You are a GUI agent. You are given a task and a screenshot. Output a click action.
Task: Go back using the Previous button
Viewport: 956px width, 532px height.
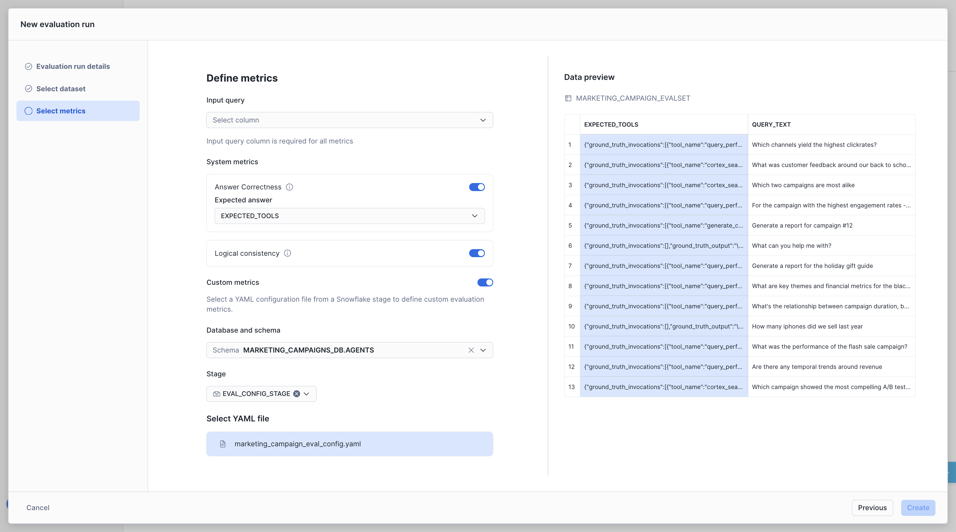[872, 507]
